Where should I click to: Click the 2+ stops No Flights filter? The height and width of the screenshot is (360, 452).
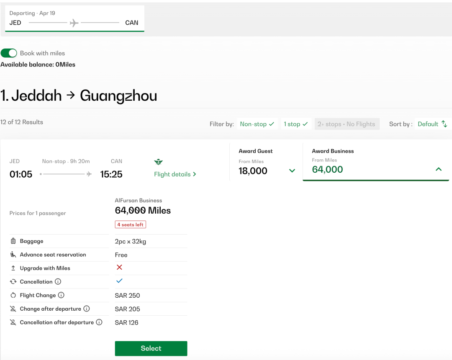347,124
